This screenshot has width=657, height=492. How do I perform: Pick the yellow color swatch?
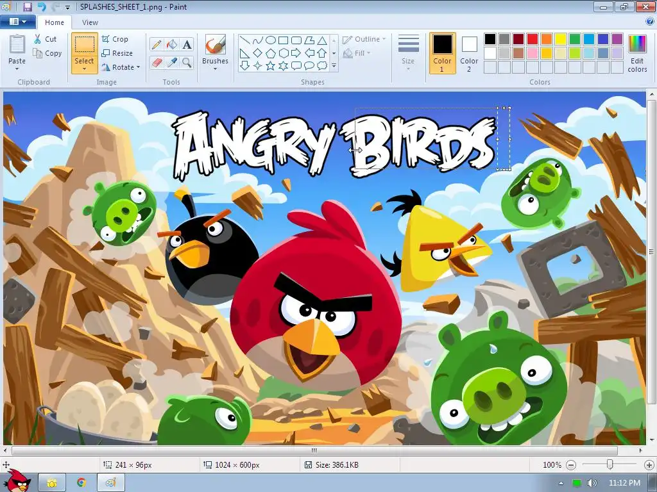[x=561, y=39]
